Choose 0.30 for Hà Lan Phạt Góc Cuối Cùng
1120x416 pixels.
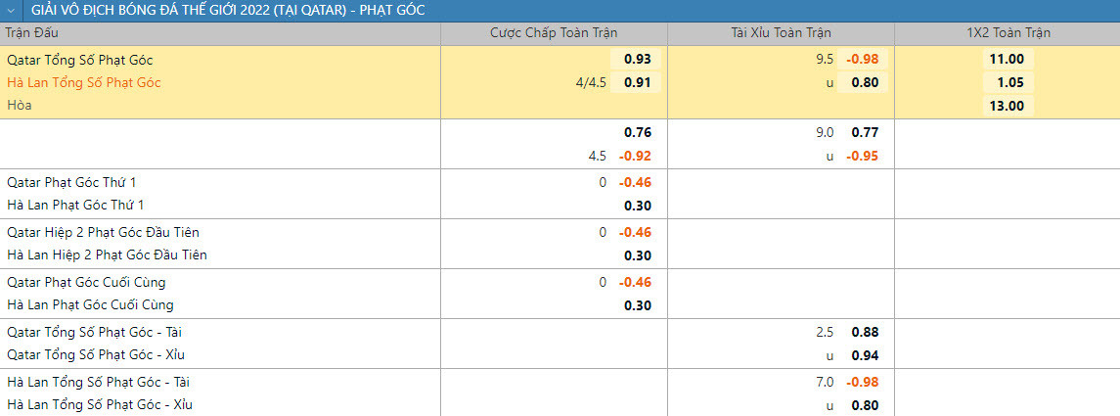(637, 305)
